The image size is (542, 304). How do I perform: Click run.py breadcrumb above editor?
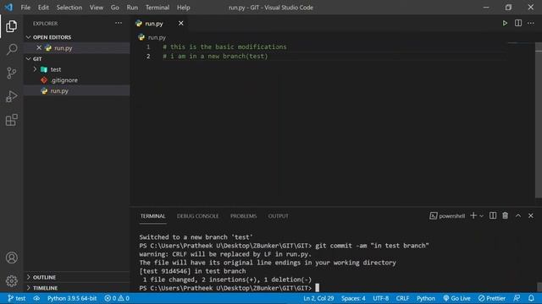pos(152,37)
